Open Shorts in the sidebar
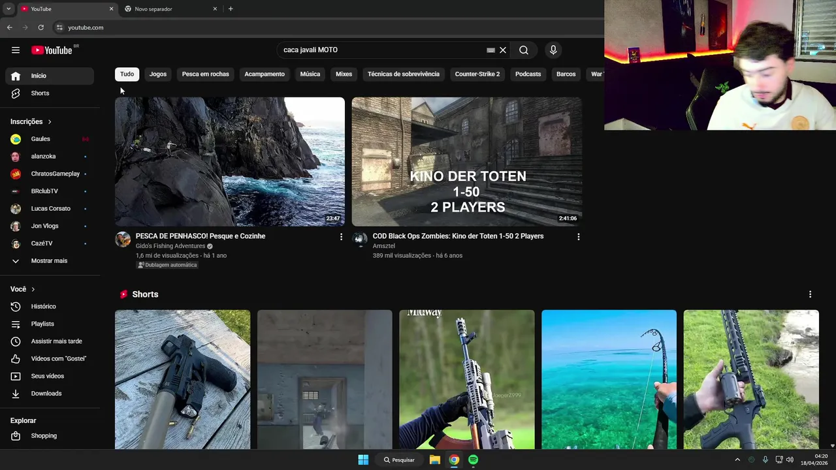 click(x=50, y=93)
